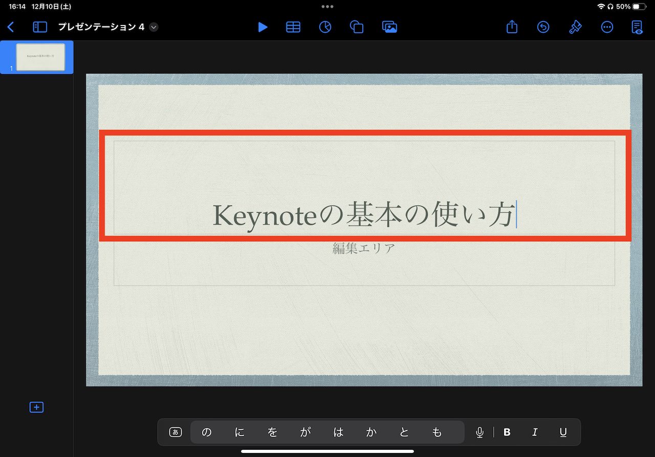Image resolution: width=655 pixels, height=457 pixels.
Task: Insert the suggestion が
Action: coord(305,432)
